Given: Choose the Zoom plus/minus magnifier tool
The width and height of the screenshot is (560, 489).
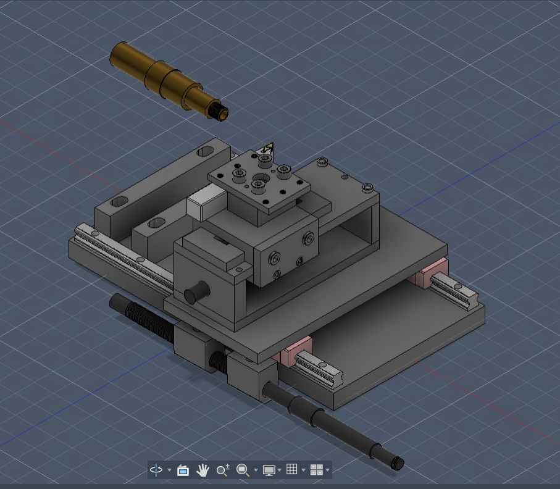Looking at the screenshot, I should pos(223,470).
